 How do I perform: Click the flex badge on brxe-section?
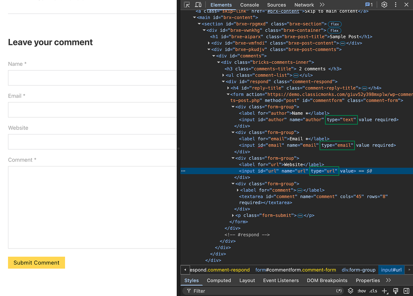[335, 24]
